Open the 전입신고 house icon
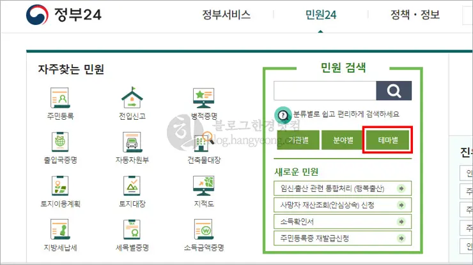The image size is (473, 265). [x=132, y=97]
